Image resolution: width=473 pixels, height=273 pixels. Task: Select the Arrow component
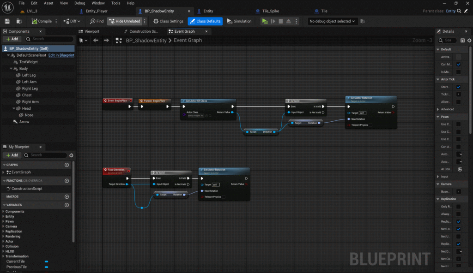point(24,122)
